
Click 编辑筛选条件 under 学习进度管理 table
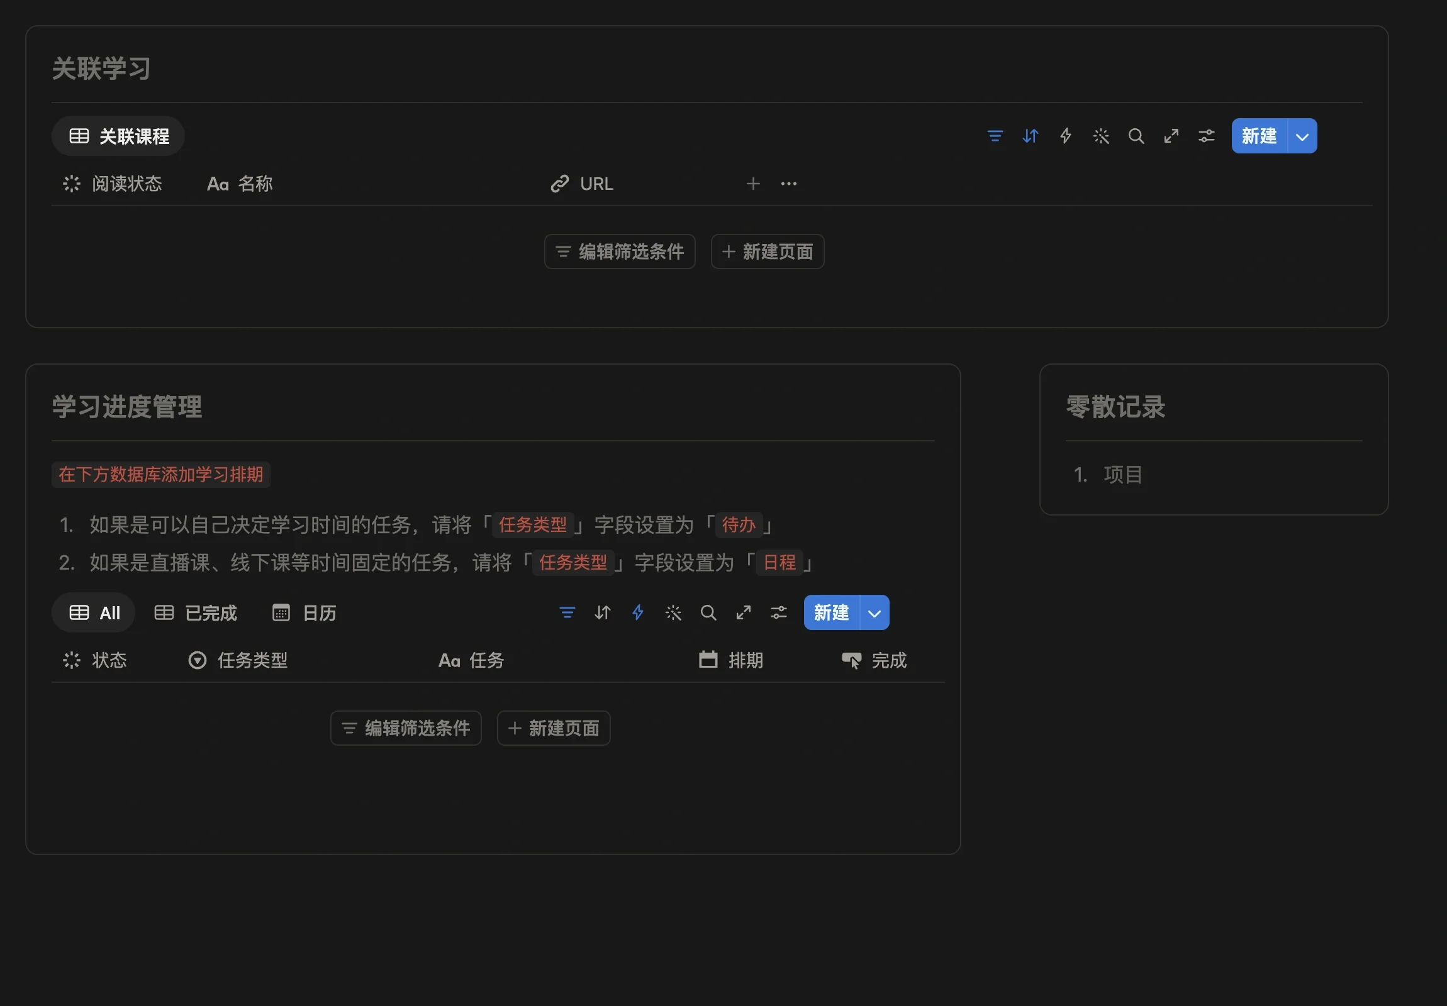(406, 727)
